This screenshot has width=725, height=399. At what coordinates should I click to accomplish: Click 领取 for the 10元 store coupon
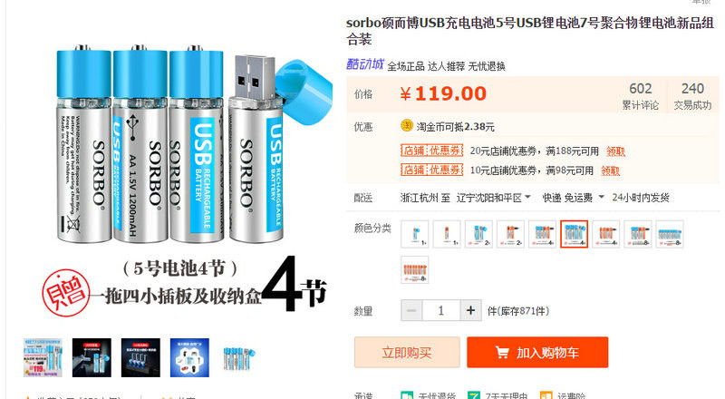coord(610,170)
